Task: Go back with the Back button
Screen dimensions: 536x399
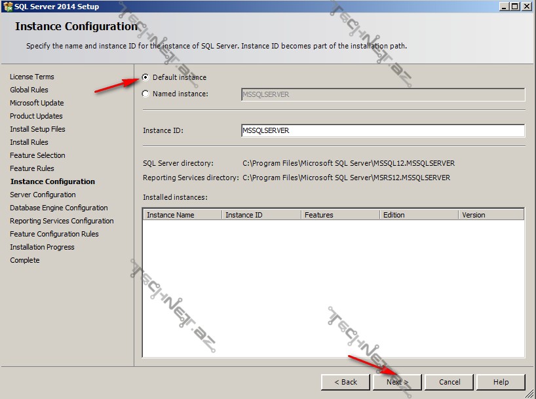Action: [x=345, y=382]
